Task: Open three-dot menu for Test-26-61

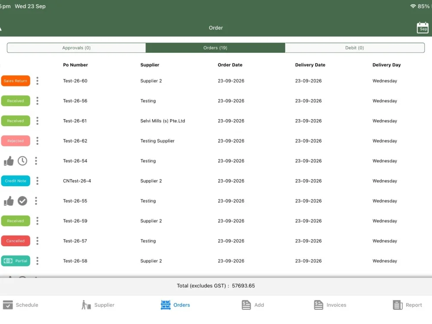Action: click(37, 121)
